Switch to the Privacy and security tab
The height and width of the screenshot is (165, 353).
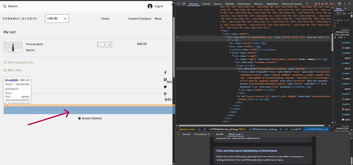tap(291, 4)
